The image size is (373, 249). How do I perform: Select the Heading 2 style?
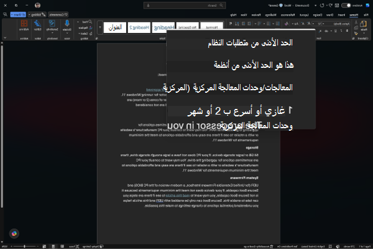coord(139,27)
